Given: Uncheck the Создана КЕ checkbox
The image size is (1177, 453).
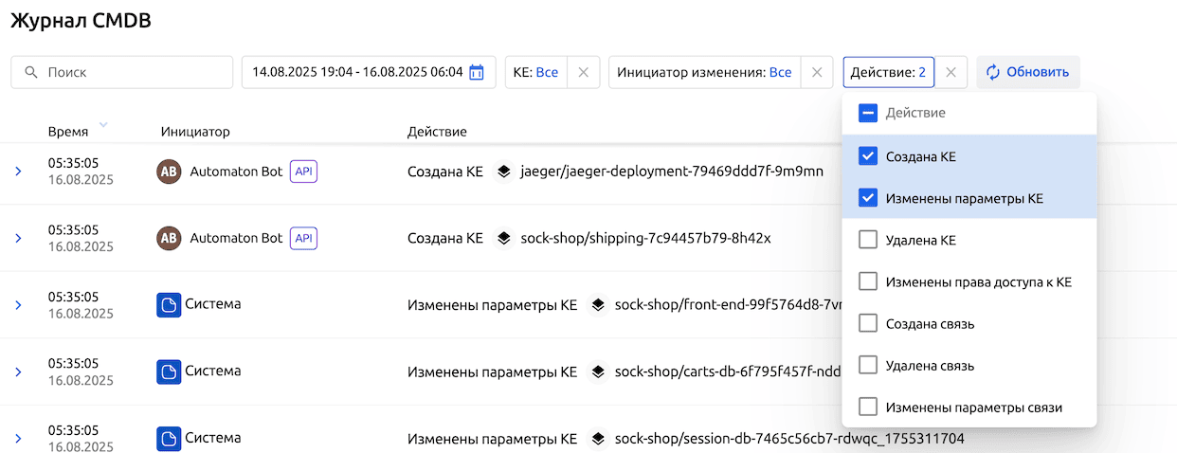Looking at the screenshot, I should [x=867, y=156].
